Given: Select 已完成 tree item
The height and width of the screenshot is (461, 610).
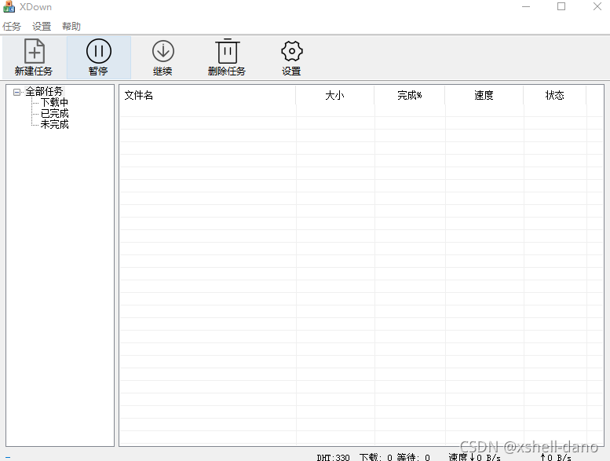Looking at the screenshot, I should tap(54, 114).
